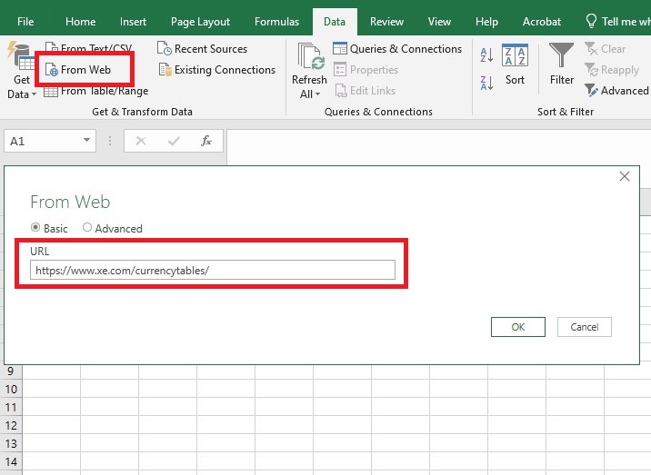
Task: Sort Z to A descending
Action: (486, 83)
